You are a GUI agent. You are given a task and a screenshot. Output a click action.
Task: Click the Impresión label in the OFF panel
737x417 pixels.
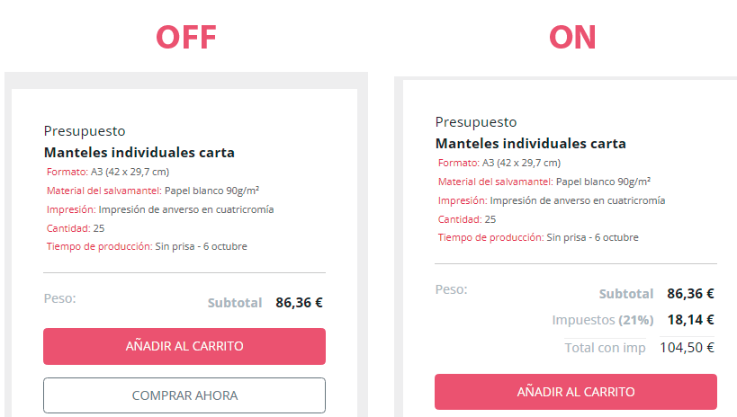pyautogui.click(x=71, y=209)
